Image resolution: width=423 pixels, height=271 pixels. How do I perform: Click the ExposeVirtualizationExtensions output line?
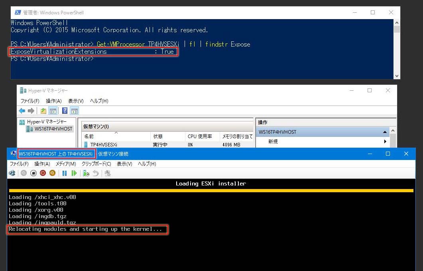(92, 51)
